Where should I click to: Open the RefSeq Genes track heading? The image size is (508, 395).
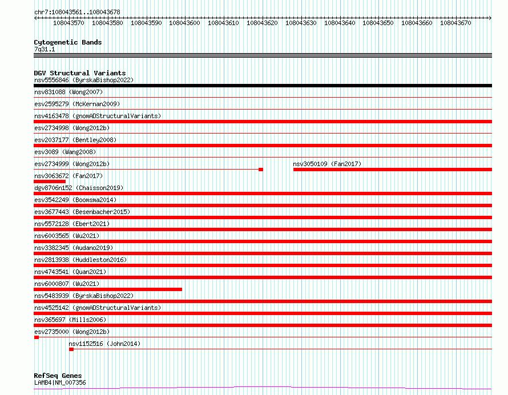pyautogui.click(x=58, y=376)
